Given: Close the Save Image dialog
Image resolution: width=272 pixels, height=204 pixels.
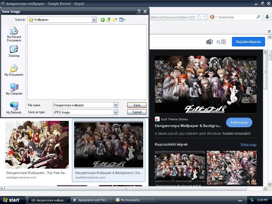Looking at the screenshot, I should click(145, 11).
